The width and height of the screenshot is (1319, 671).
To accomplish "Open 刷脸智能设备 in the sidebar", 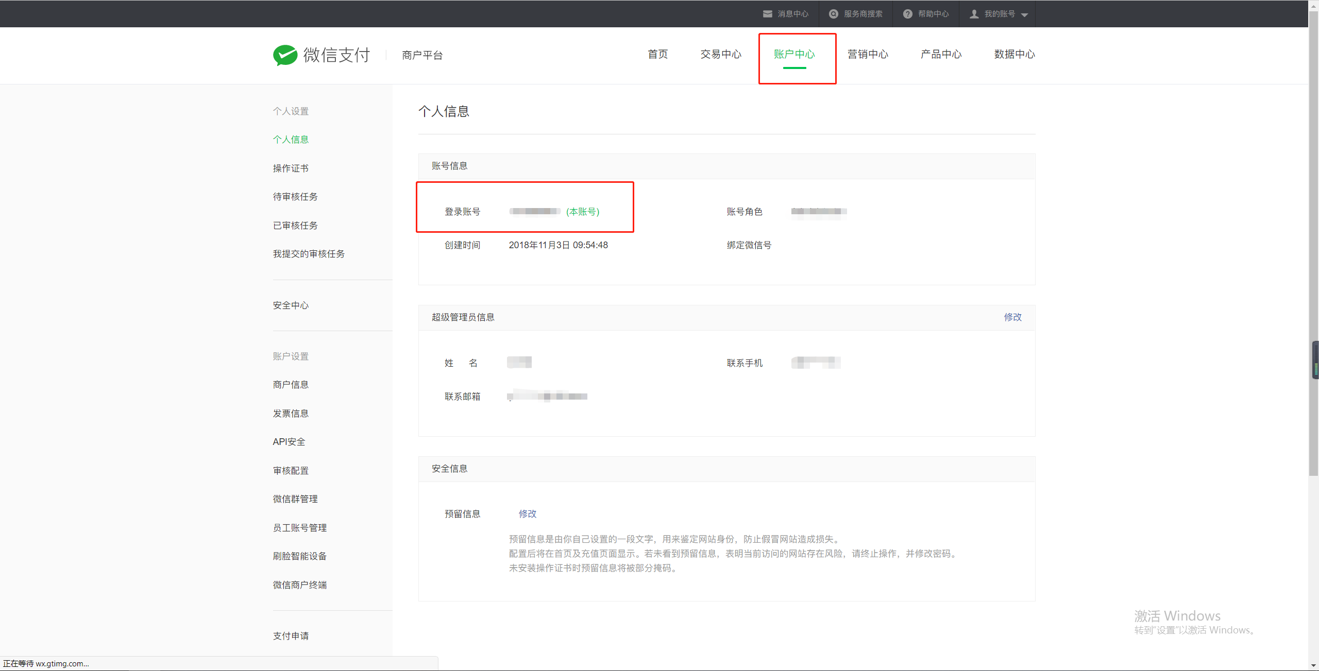I will [x=300, y=556].
